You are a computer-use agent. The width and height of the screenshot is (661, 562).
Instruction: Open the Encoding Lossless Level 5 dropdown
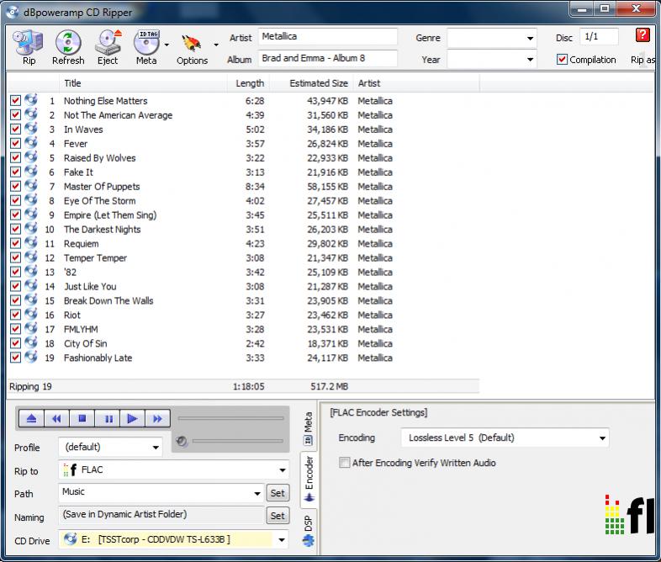click(602, 438)
